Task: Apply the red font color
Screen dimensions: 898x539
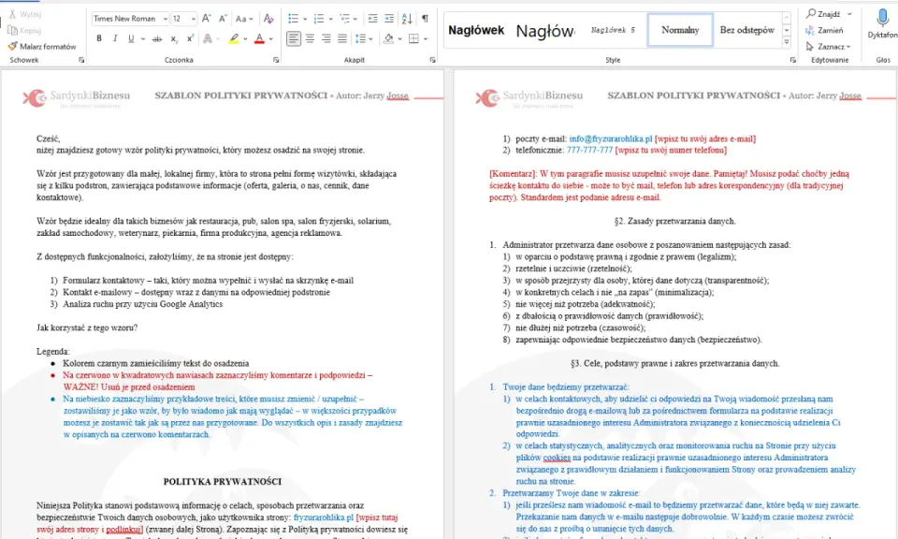Action: coord(259,38)
